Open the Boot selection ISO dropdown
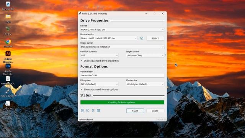Image resolution: width=245 pixels, height=138 pixels. [x=109, y=38]
